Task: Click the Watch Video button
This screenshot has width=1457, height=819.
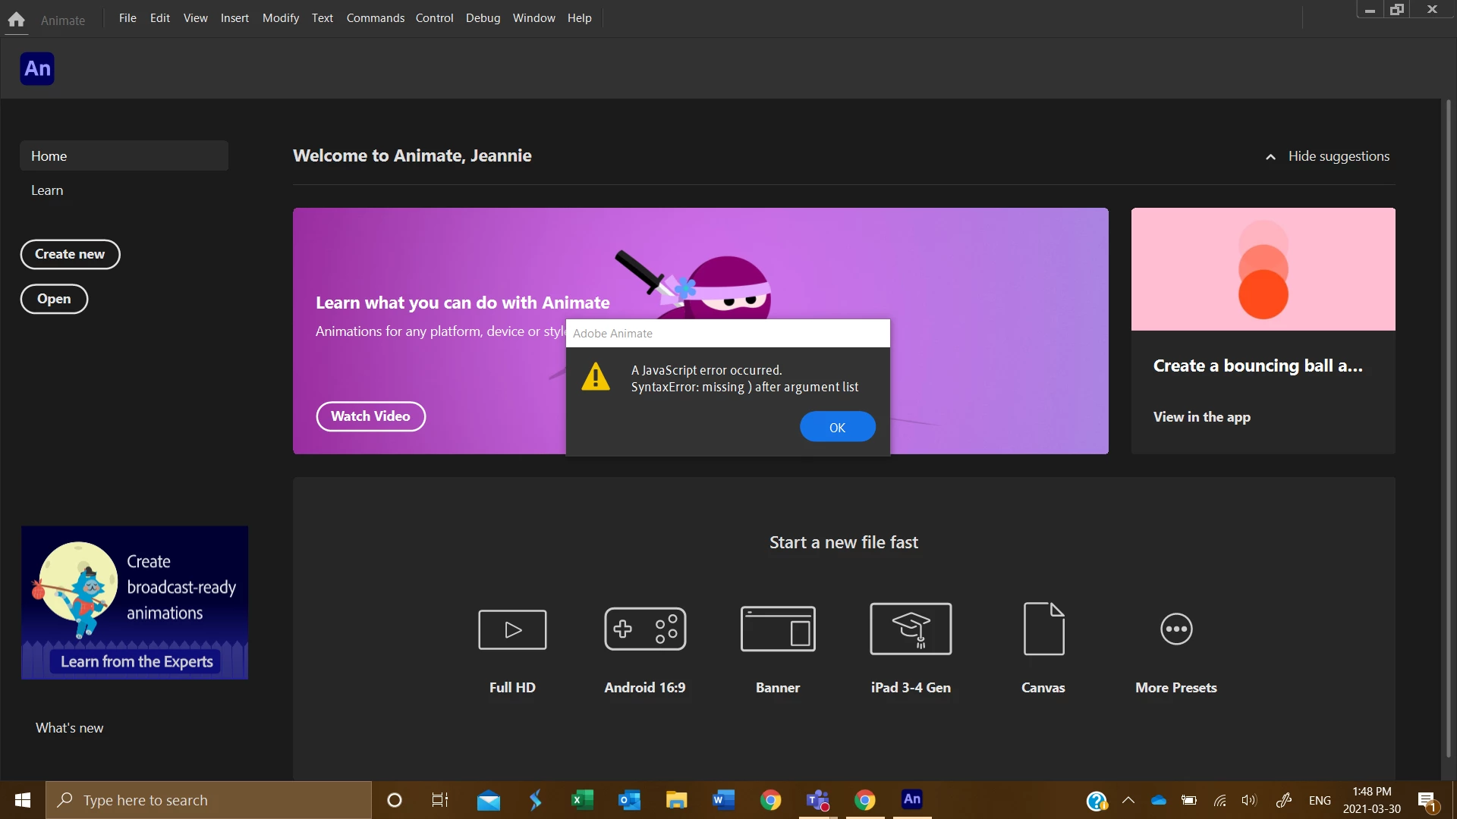Action: pos(370,416)
